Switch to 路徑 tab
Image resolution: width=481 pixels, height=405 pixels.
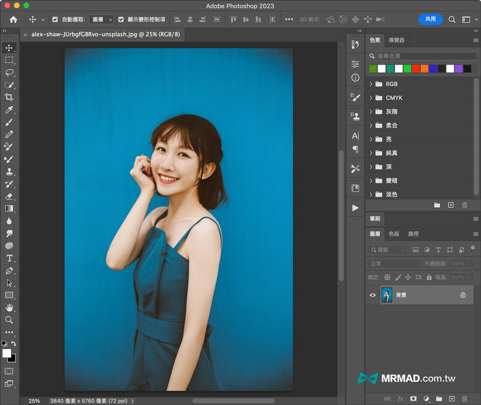(x=413, y=234)
